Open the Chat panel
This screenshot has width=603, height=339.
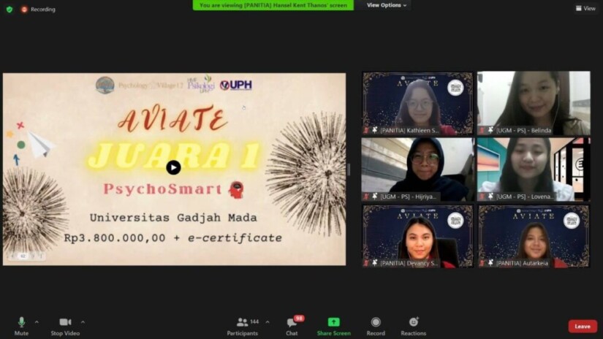pos(292,327)
